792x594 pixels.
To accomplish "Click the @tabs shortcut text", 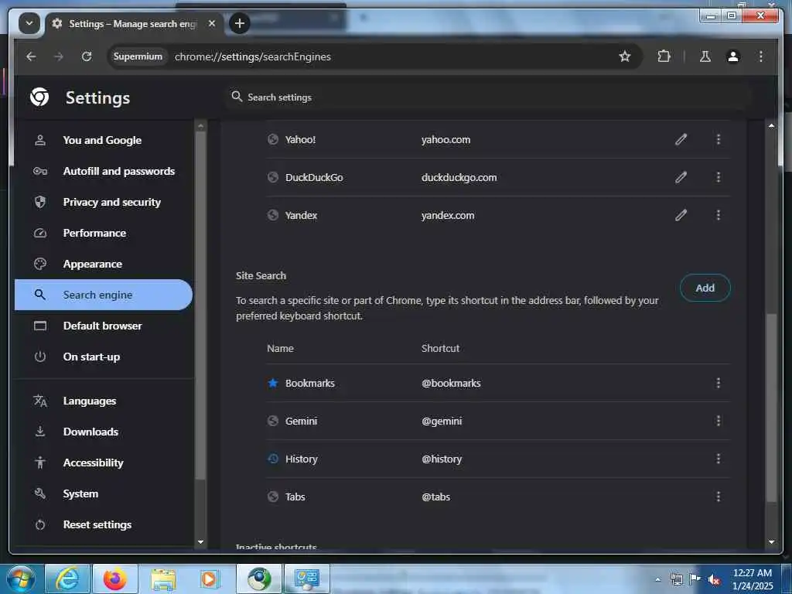I will (436, 497).
